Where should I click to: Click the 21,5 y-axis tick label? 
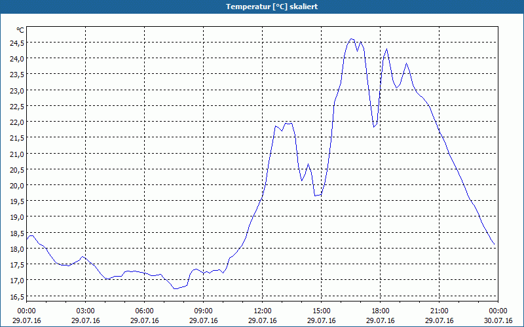point(17,137)
